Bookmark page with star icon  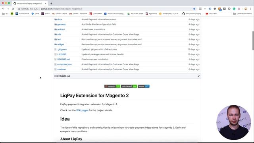click(194, 9)
